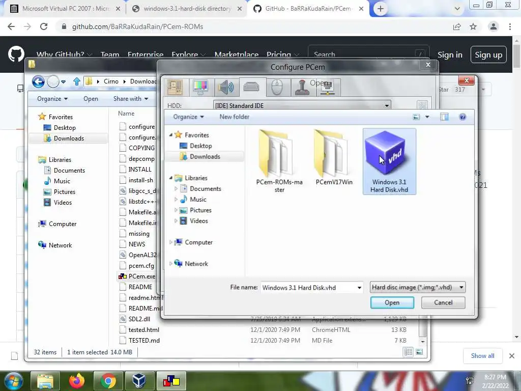Select pcem.cfg in Explorer file list
This screenshot has height=391, width=521.
[x=141, y=266]
